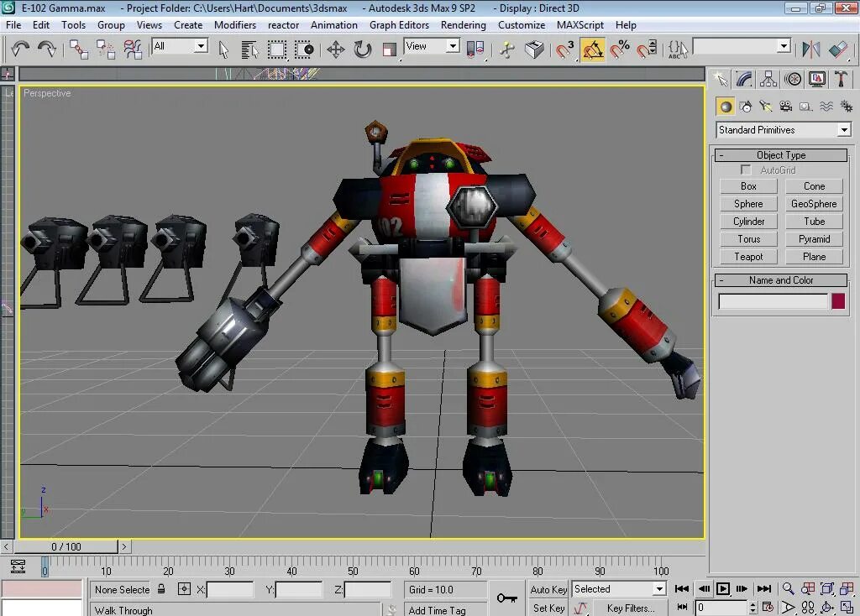Select the Helpers category icon
The image size is (860, 616).
805,107
